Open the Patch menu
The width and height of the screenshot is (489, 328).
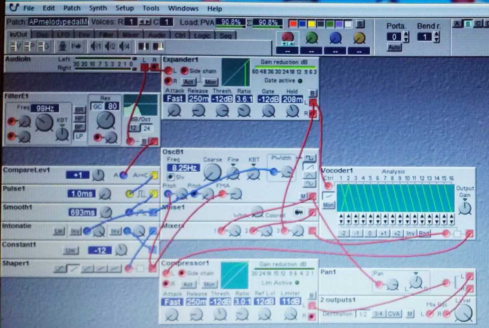pos(72,8)
